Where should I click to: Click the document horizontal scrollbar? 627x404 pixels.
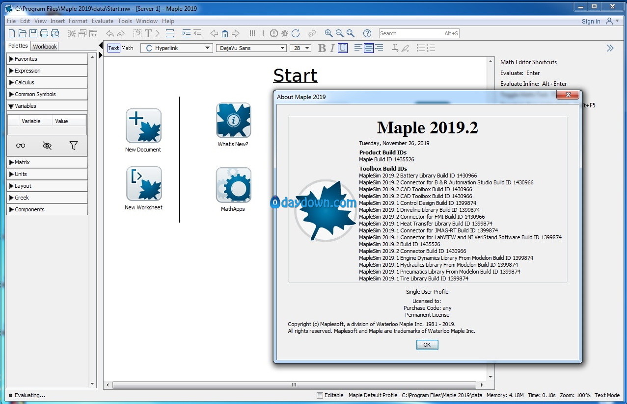294,385
